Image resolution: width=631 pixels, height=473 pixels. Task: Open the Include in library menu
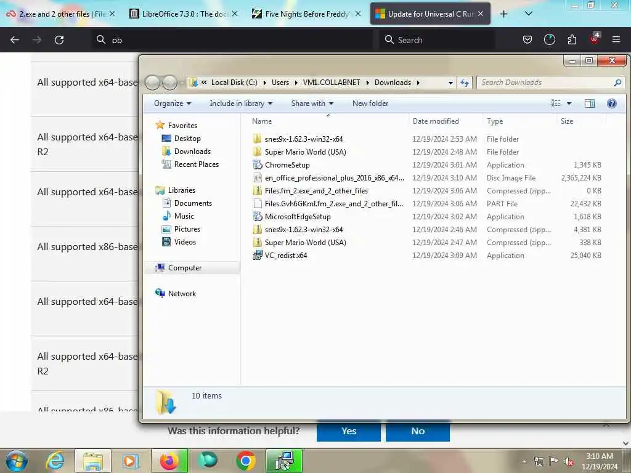(241, 103)
